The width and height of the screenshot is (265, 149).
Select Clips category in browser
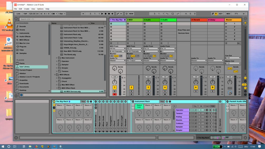[21, 50]
